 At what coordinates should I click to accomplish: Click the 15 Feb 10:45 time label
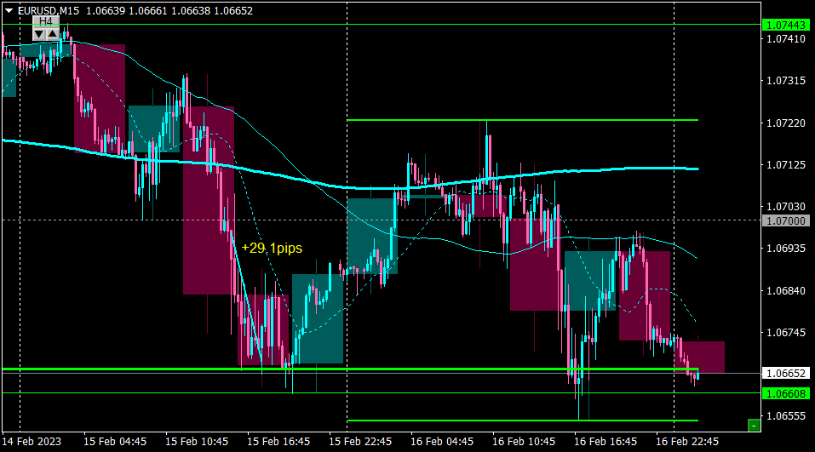coord(197,442)
